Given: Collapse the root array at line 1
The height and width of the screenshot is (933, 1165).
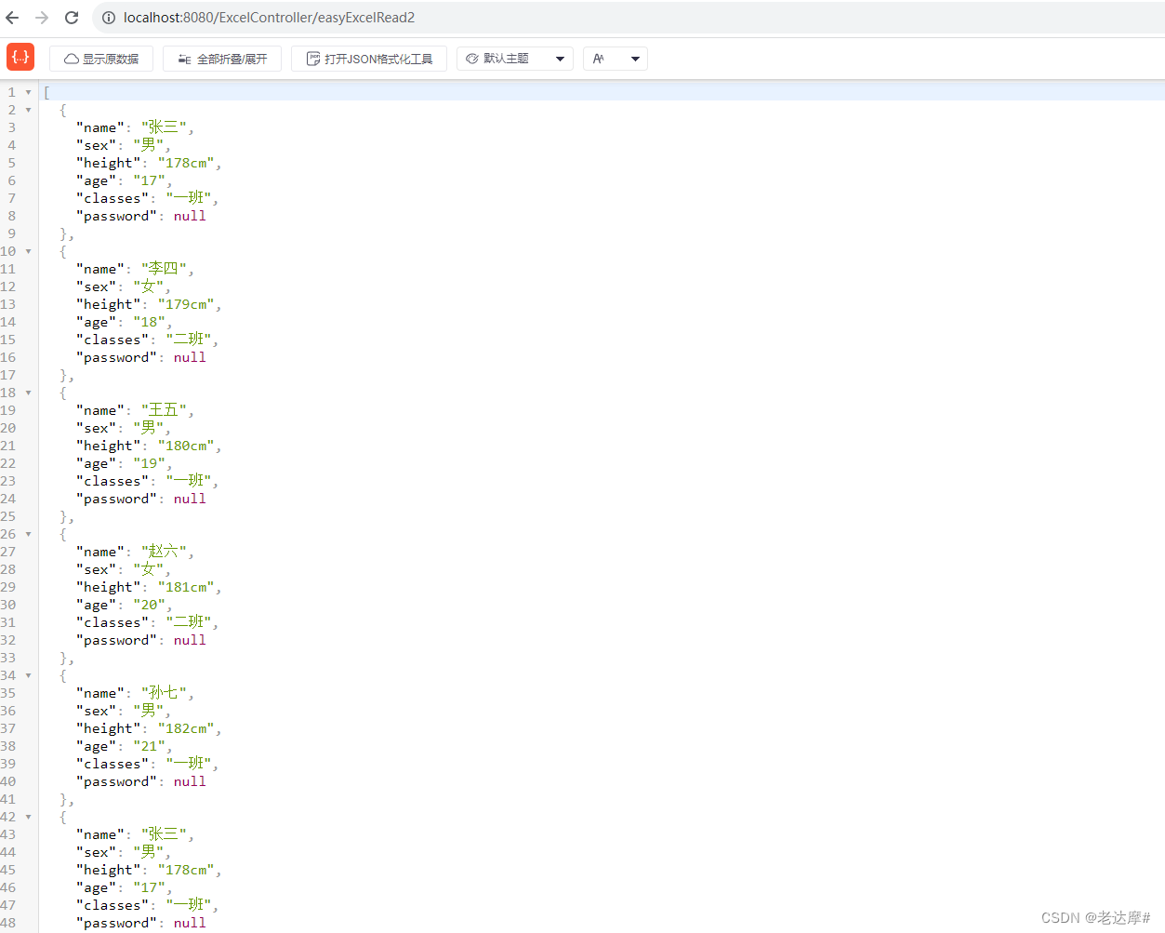Looking at the screenshot, I should [x=29, y=92].
